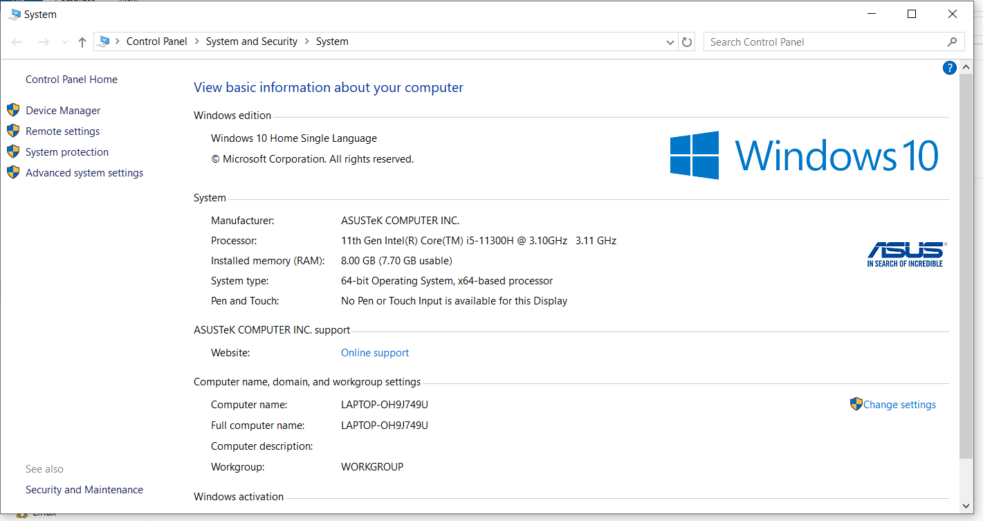The image size is (983, 521).
Task: Click the "Windows edition" section heading
Action: pos(232,116)
